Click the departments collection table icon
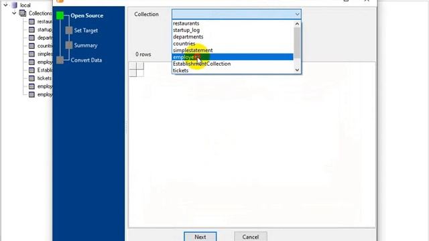 tap(32, 37)
